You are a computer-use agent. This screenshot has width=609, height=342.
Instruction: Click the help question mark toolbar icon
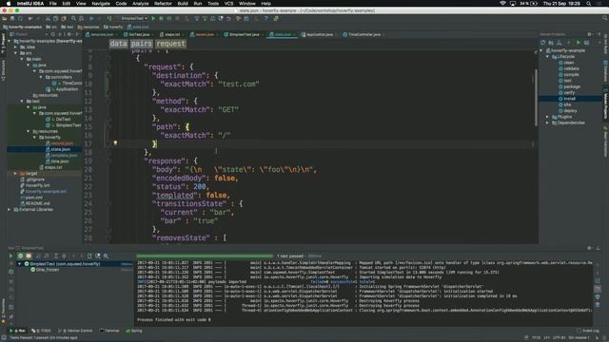tap(265, 18)
